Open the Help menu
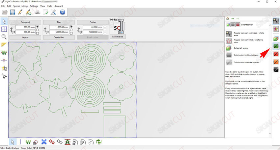The image size is (280, 150). coord(50,6)
